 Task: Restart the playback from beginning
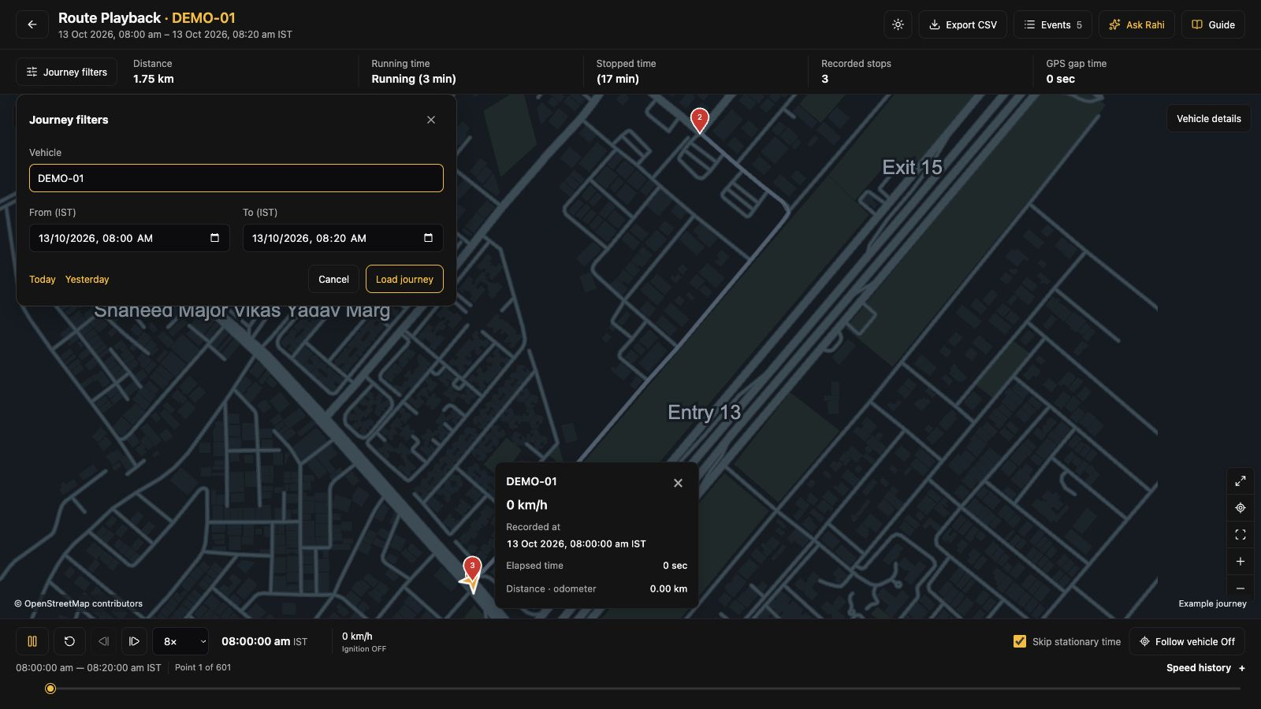69,641
